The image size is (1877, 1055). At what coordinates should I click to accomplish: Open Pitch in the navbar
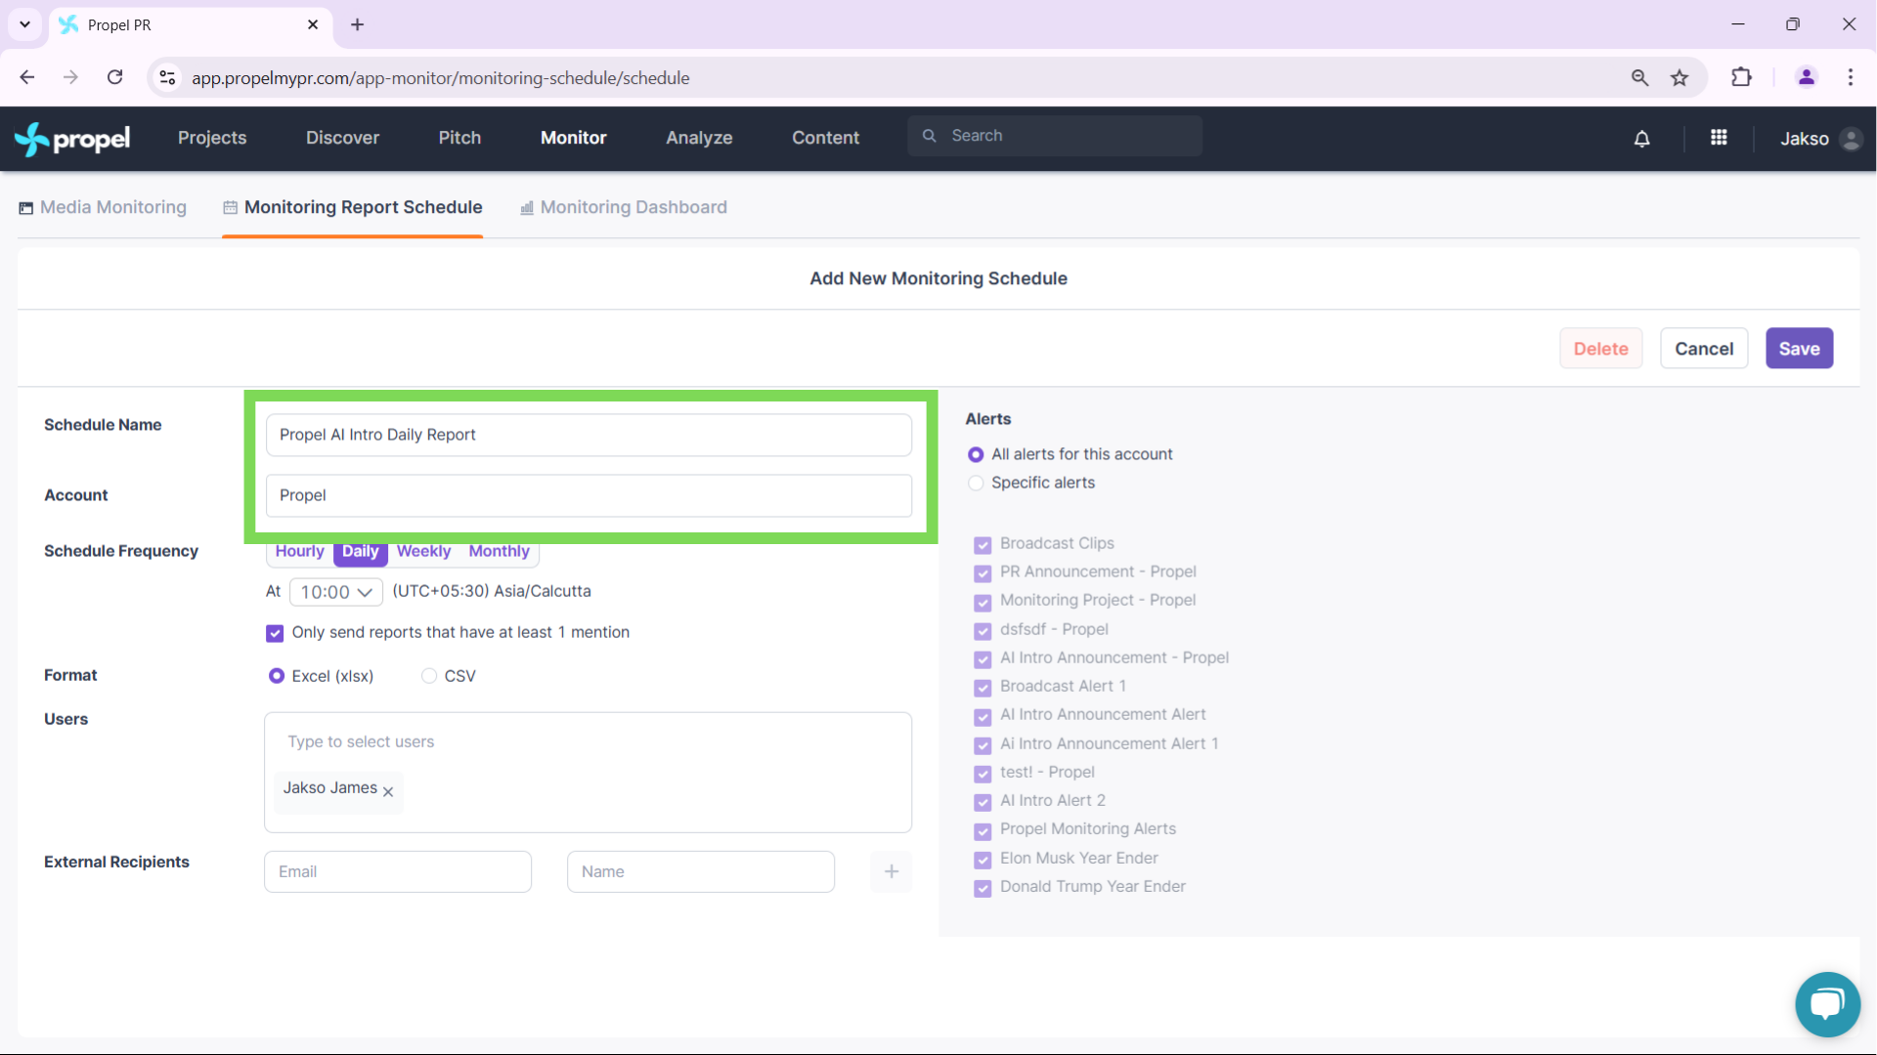pyautogui.click(x=459, y=138)
